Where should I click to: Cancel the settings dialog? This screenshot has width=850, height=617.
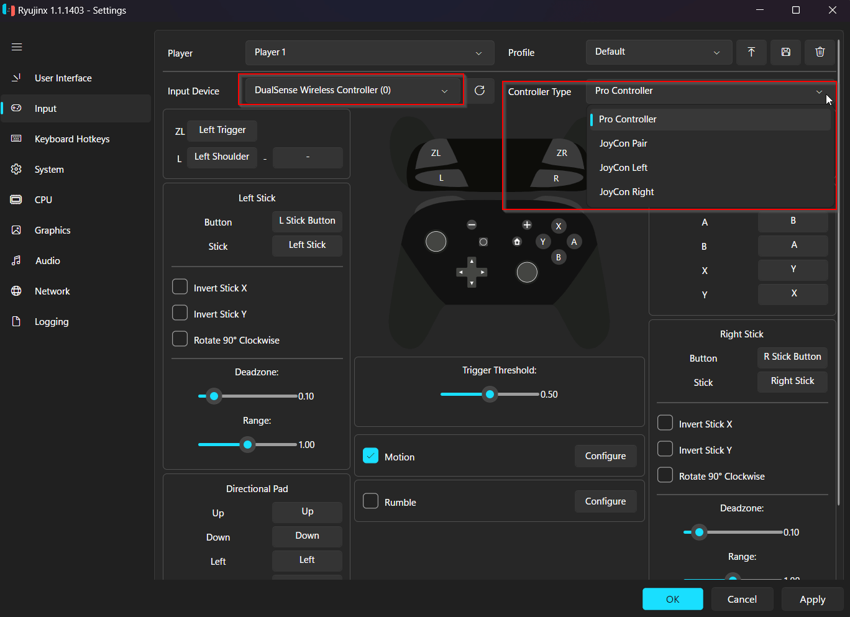pos(743,600)
